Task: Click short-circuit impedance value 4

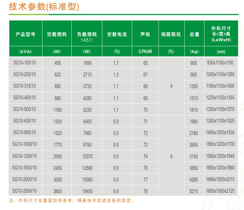Action: (x=171, y=86)
